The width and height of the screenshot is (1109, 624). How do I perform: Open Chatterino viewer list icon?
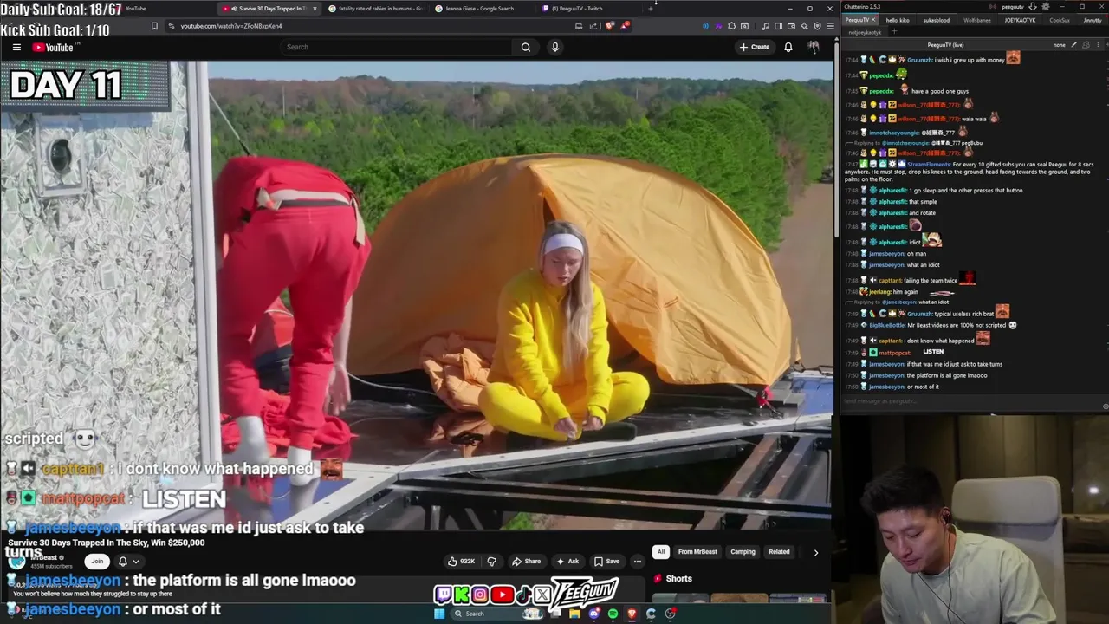click(1085, 44)
